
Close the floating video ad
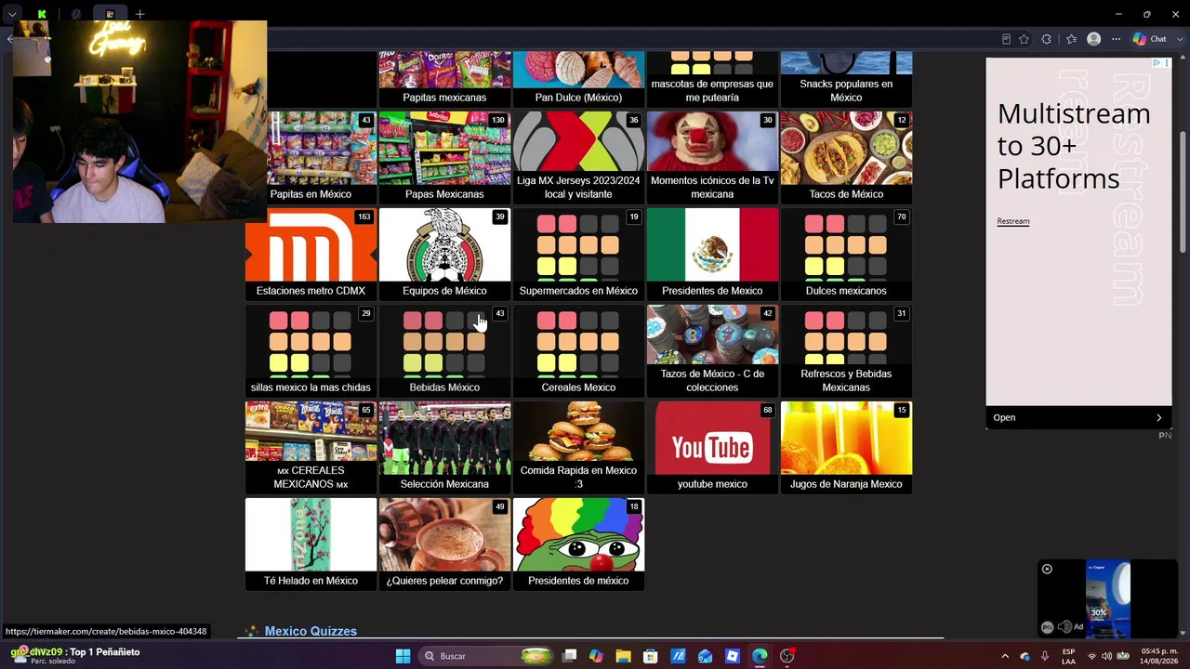pyautogui.click(x=1047, y=569)
